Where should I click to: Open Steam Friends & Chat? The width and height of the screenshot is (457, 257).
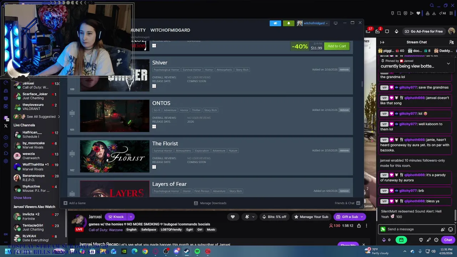(x=348, y=203)
